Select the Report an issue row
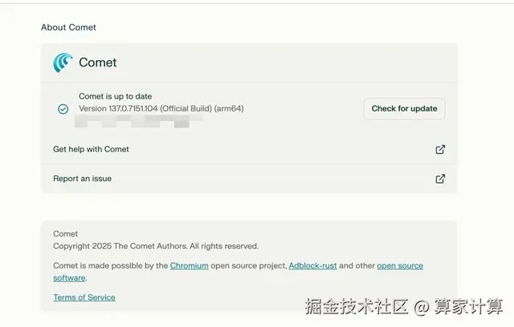The image size is (514, 327). (249, 179)
